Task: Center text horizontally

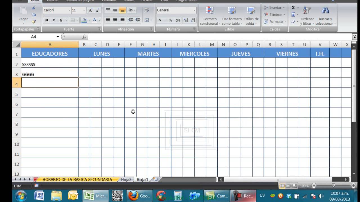Action: 115,20
